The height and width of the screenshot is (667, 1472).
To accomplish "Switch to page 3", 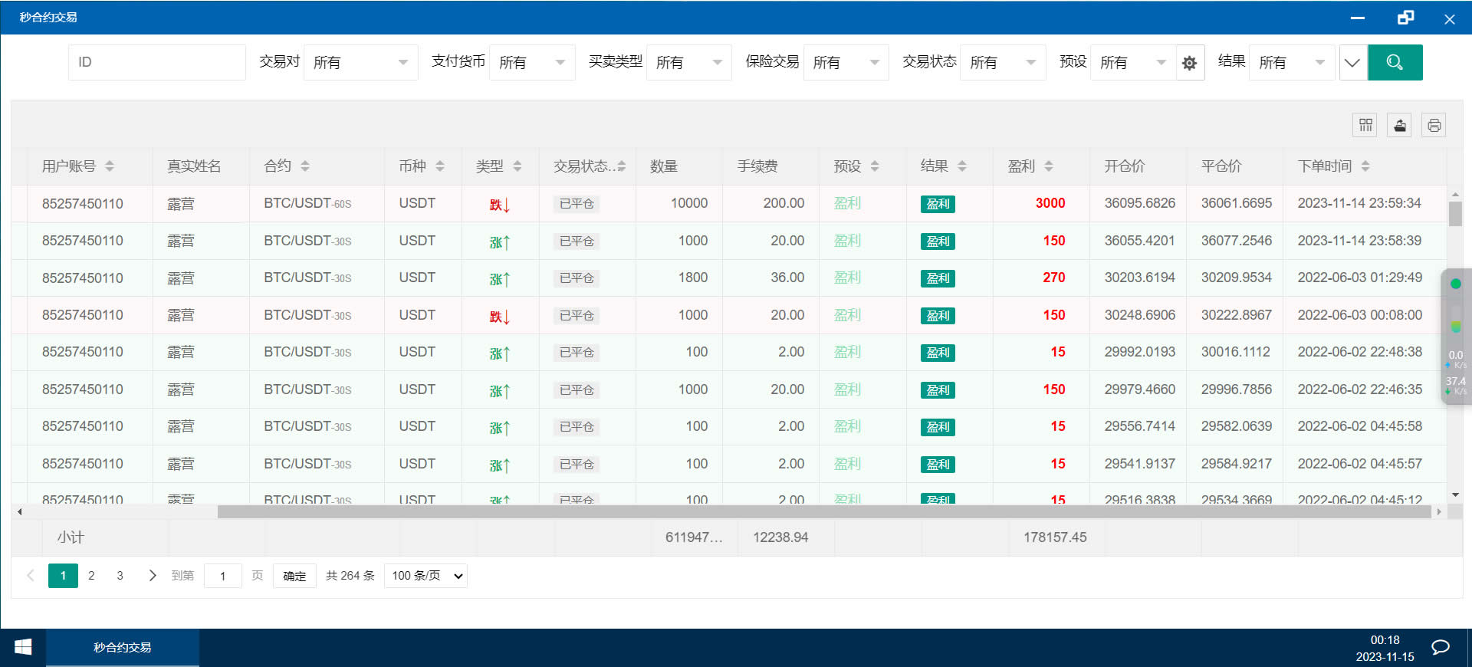I will tap(120, 576).
